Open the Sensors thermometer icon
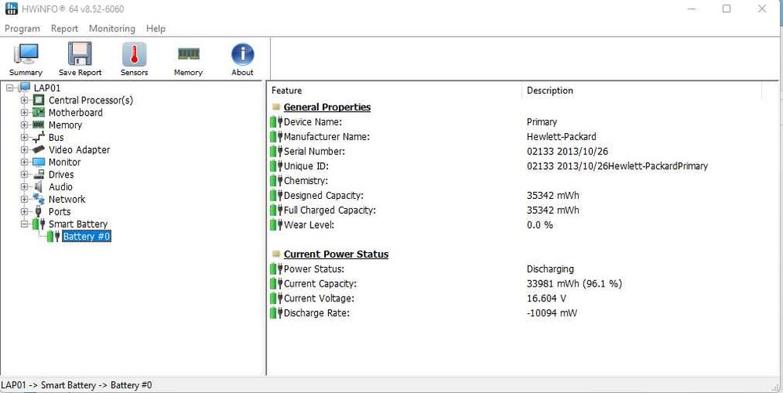Image resolution: width=783 pixels, height=393 pixels. pyautogui.click(x=135, y=54)
